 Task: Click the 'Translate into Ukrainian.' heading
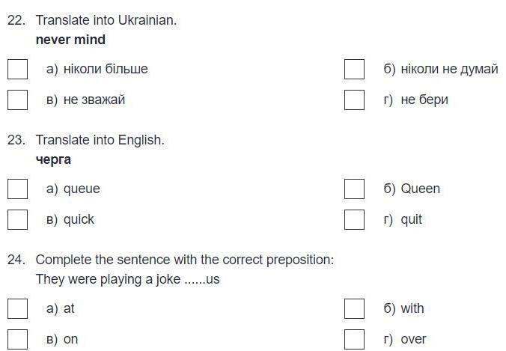[106, 20]
